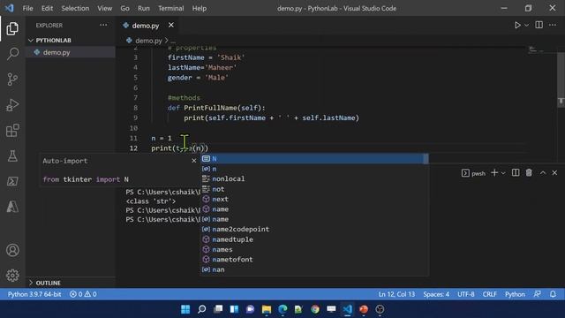Image resolution: width=565 pixels, height=318 pixels.
Task: Open the new terminal launch profile dropdown
Action: click(503, 173)
